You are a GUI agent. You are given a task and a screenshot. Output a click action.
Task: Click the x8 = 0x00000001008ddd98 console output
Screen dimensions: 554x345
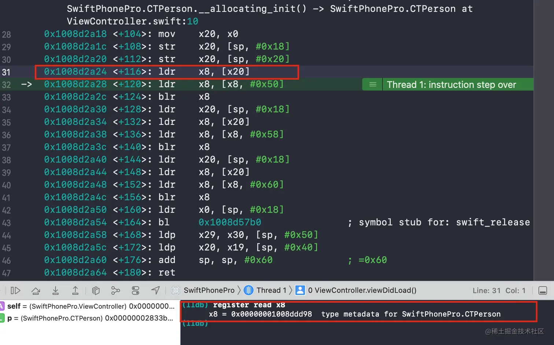(261, 314)
